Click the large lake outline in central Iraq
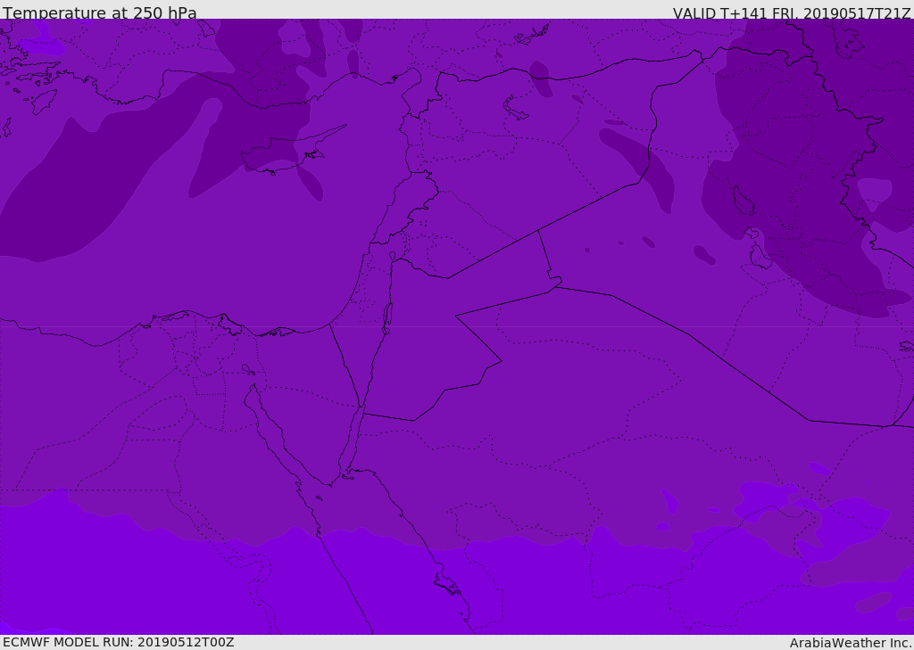 pyautogui.click(x=743, y=202)
